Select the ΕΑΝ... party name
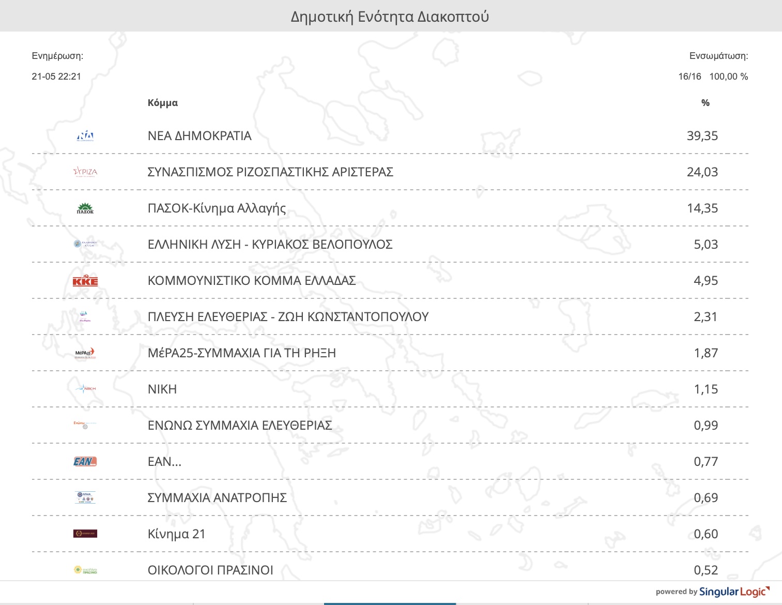782x605 pixels. [x=164, y=462]
